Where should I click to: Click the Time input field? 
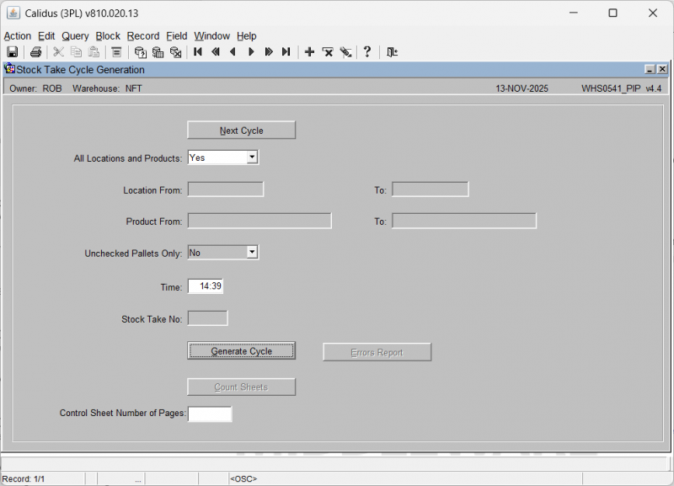(206, 287)
